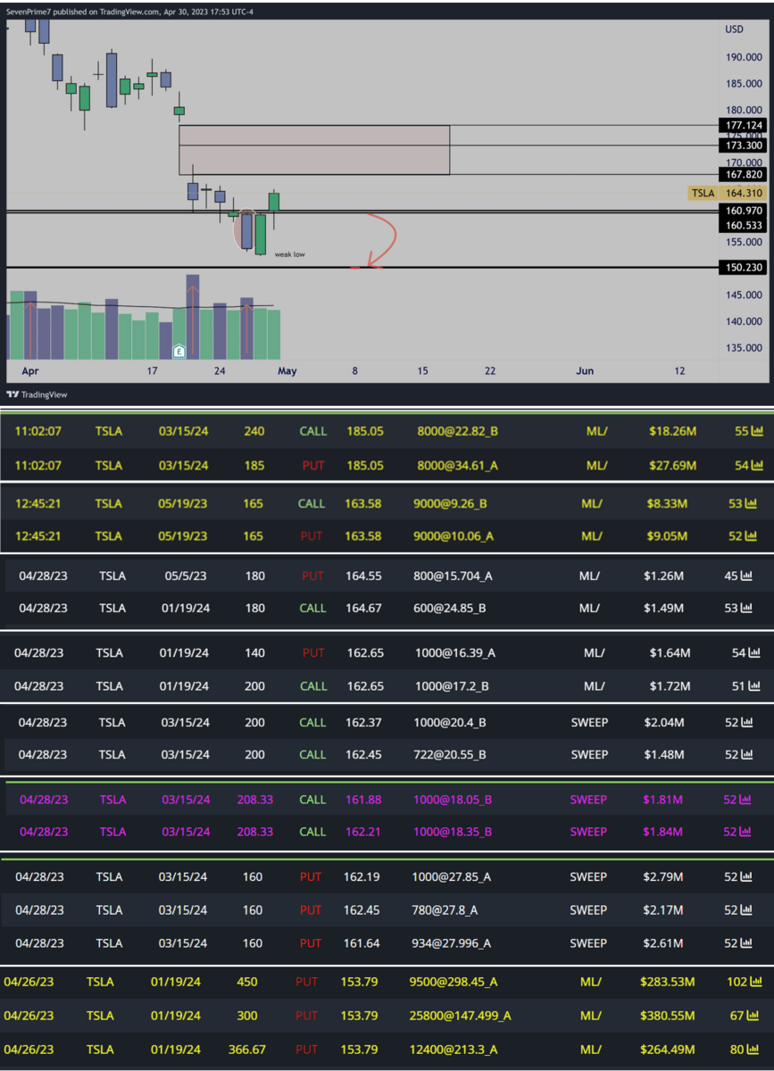Click the 140 strike price cell

point(255,653)
